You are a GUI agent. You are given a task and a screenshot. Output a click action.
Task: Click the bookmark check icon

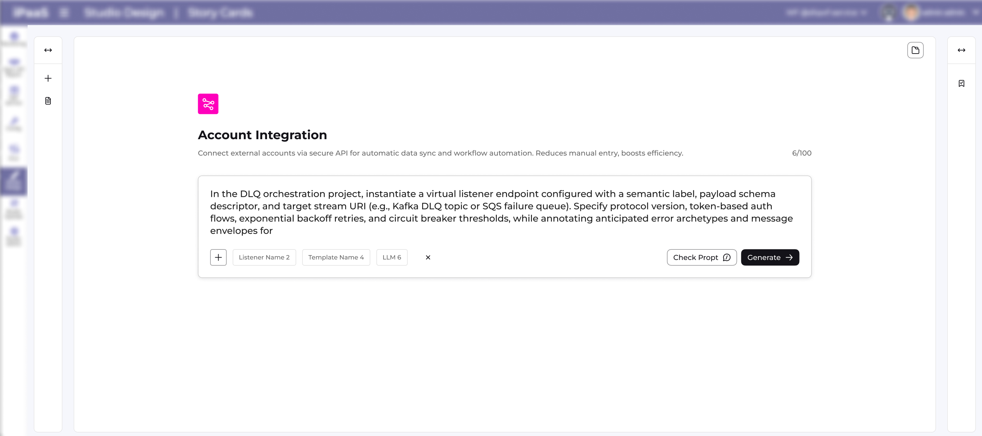[x=961, y=83]
